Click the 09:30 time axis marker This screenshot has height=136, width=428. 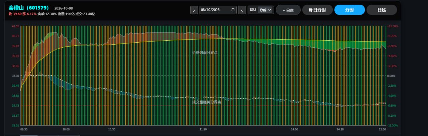pos(24,129)
